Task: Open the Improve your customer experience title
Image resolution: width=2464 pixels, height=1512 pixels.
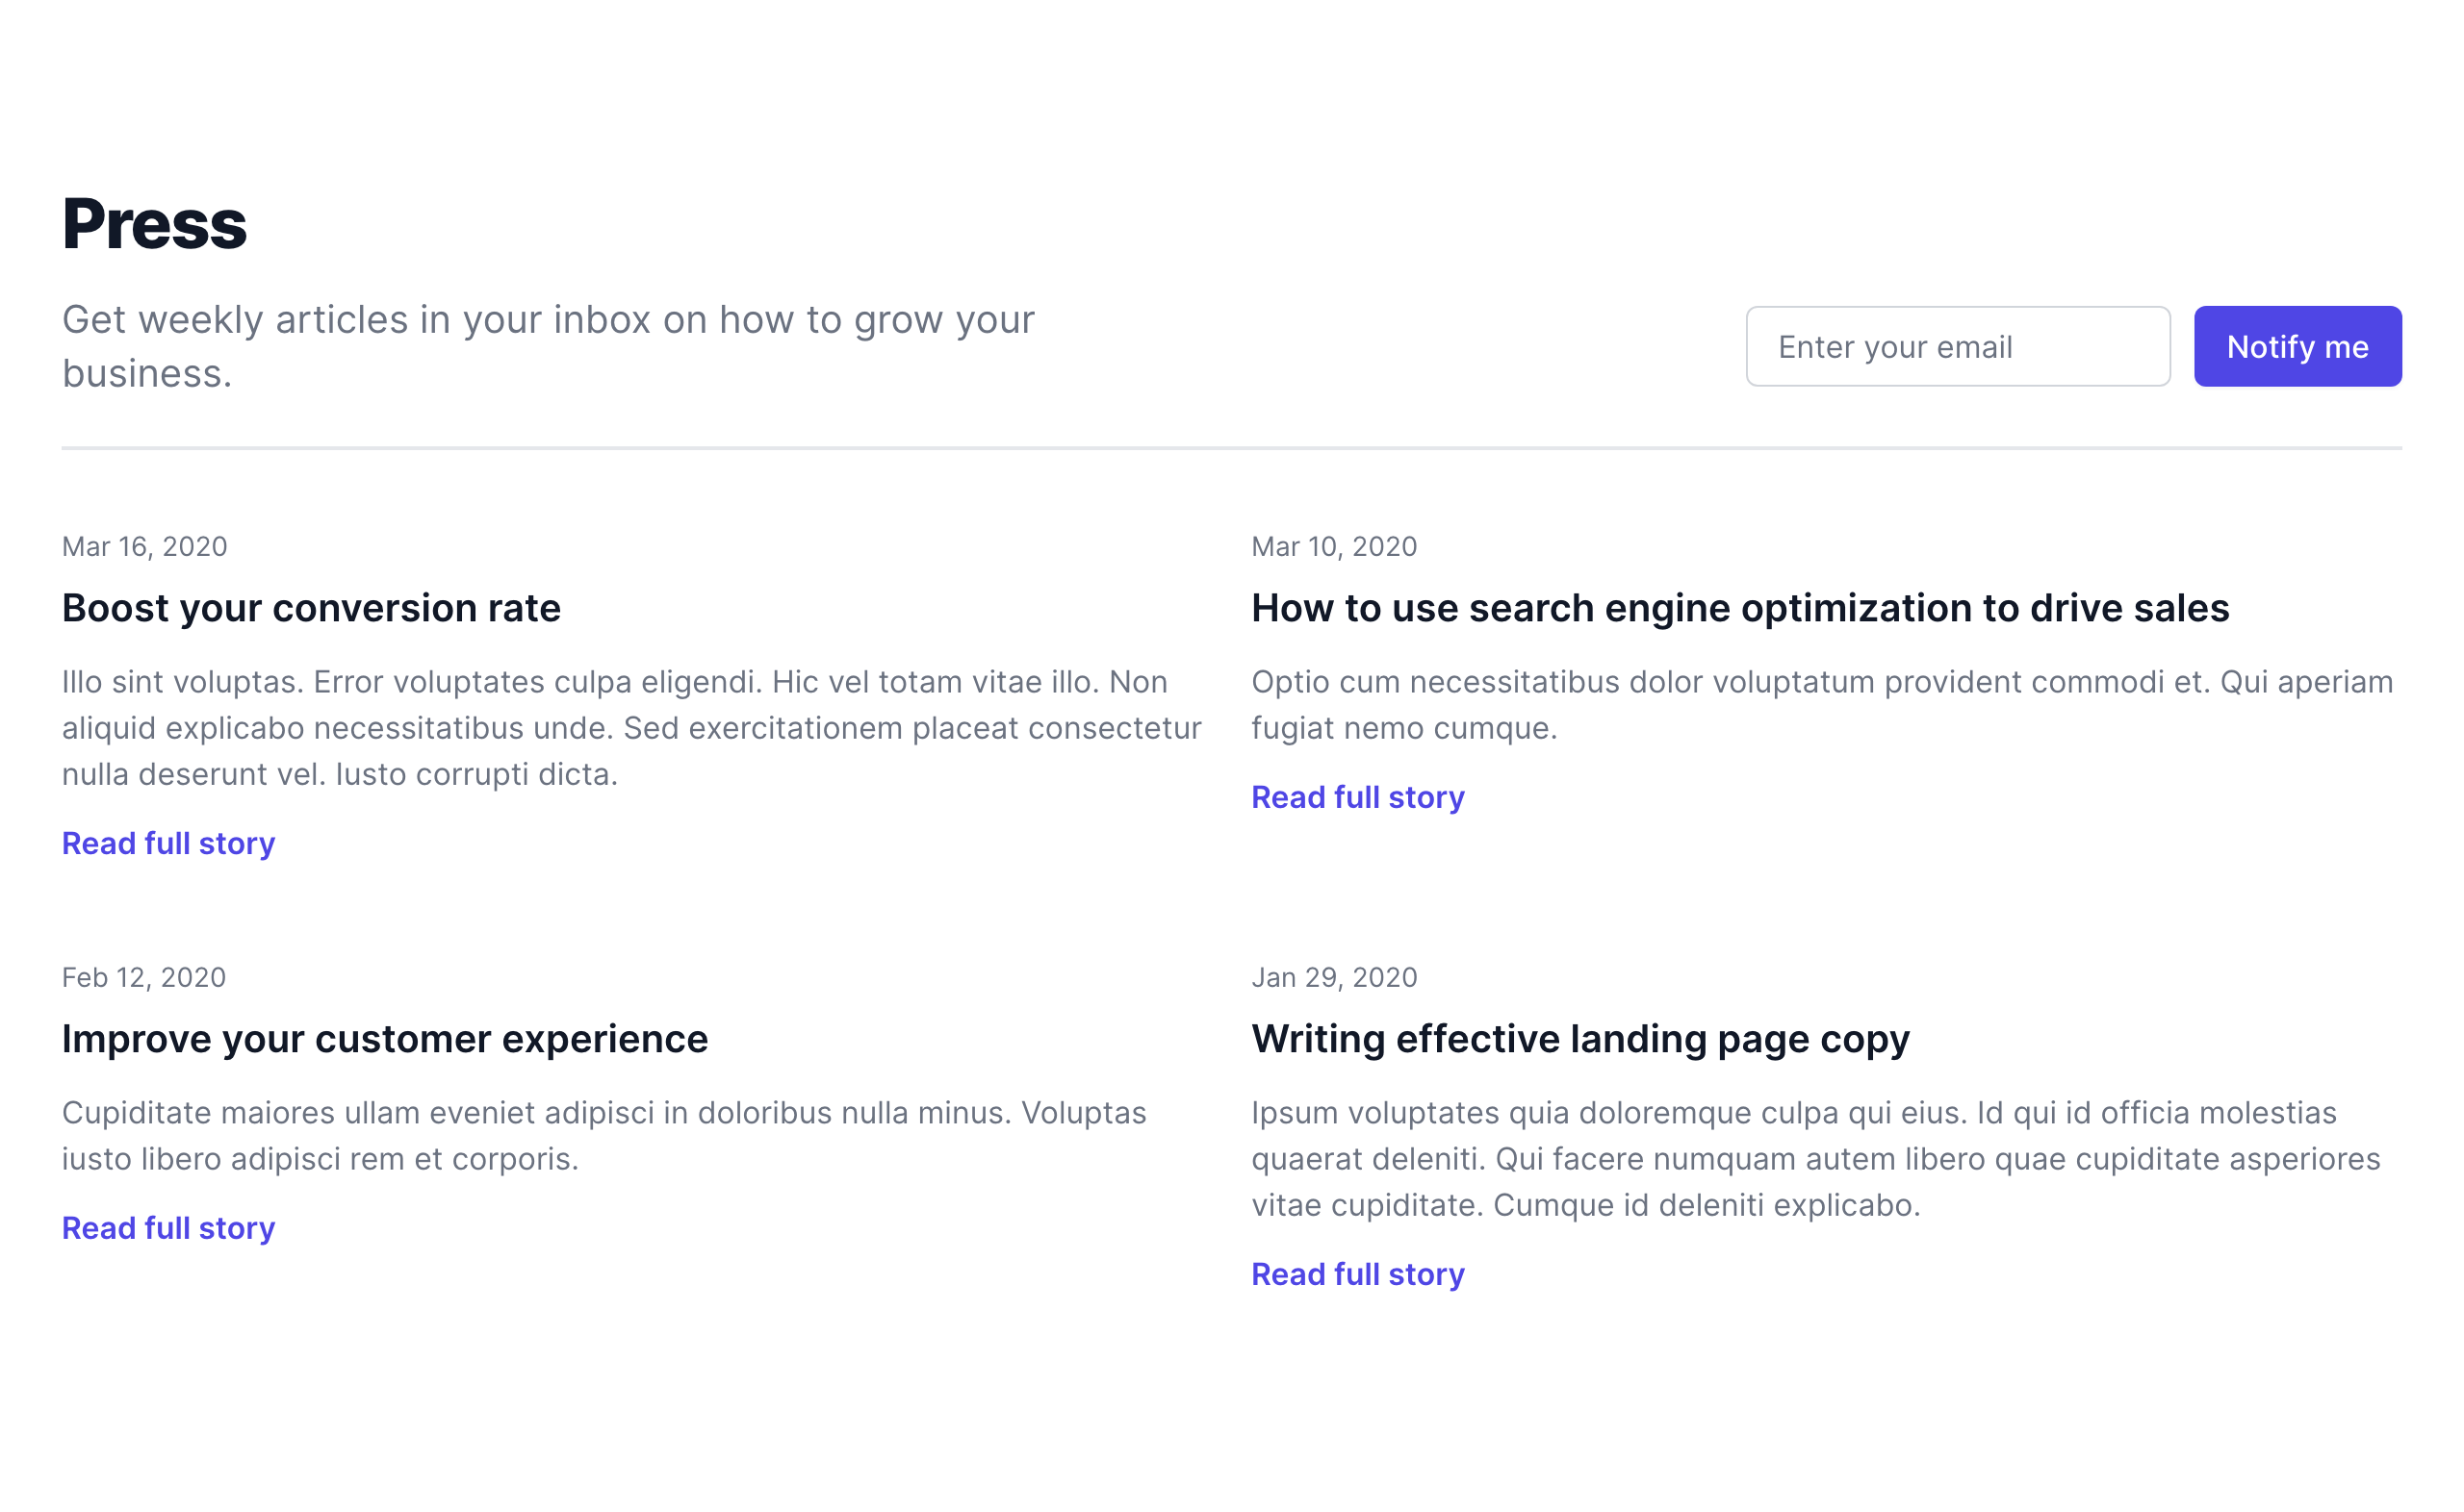Action: 384,1039
